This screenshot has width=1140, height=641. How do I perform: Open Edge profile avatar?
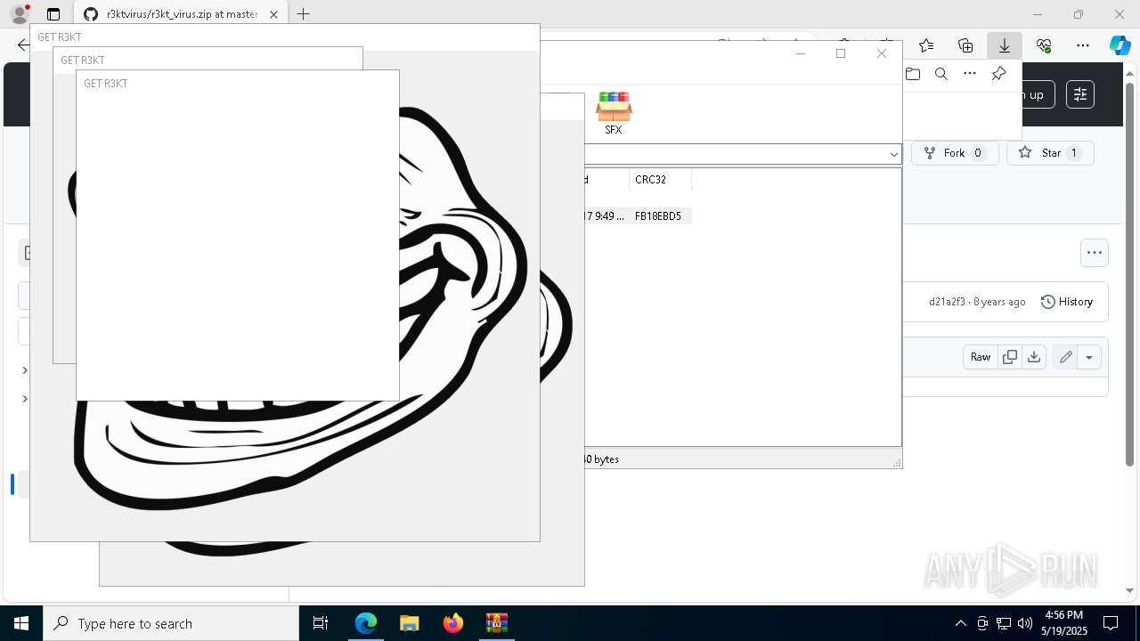pyautogui.click(x=20, y=14)
